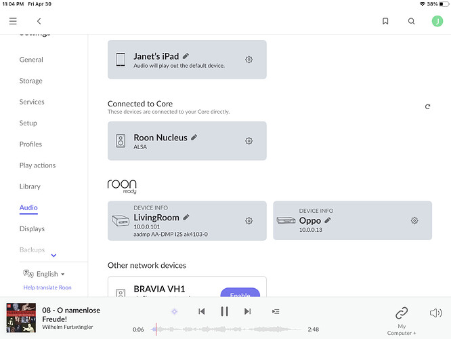Click the LivingRoom IP 10.0.0.101
This screenshot has width=451, height=339.
146,226
